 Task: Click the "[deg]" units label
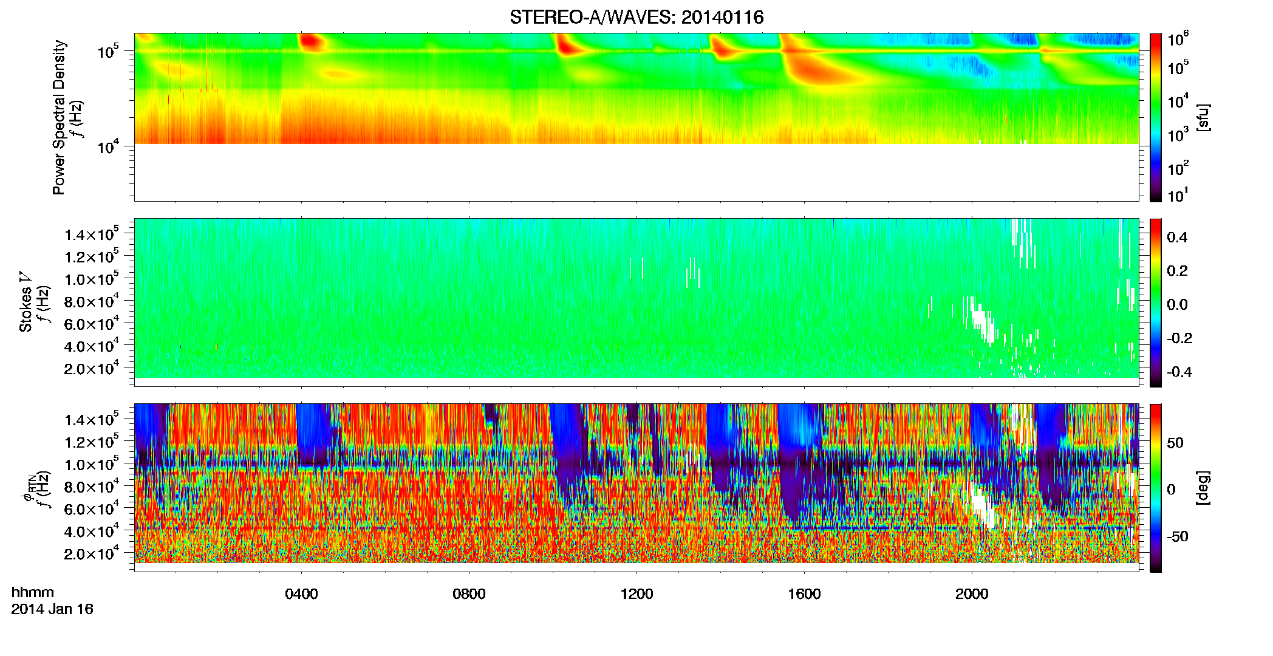[1203, 488]
